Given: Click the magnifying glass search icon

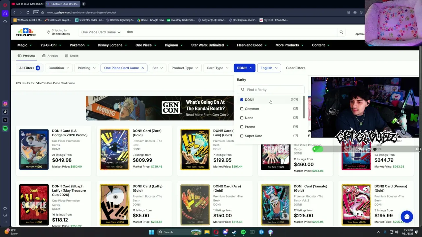Looking at the screenshot, I should (341, 32).
